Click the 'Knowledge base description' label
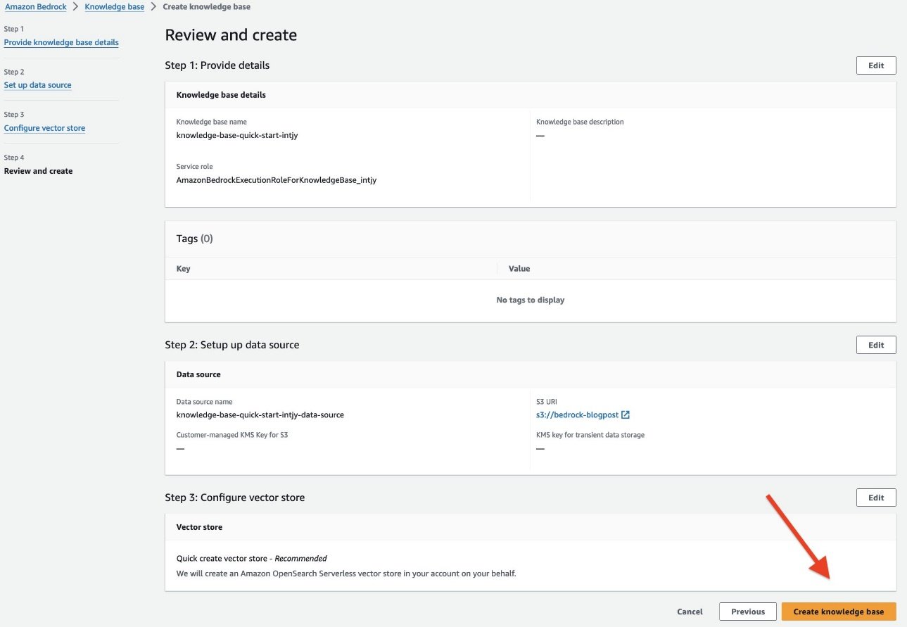 pos(580,122)
